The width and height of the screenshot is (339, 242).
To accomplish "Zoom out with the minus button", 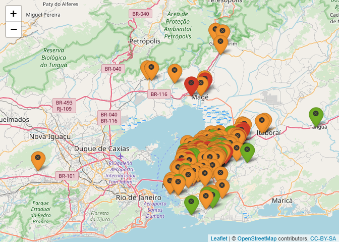I will (14, 29).
